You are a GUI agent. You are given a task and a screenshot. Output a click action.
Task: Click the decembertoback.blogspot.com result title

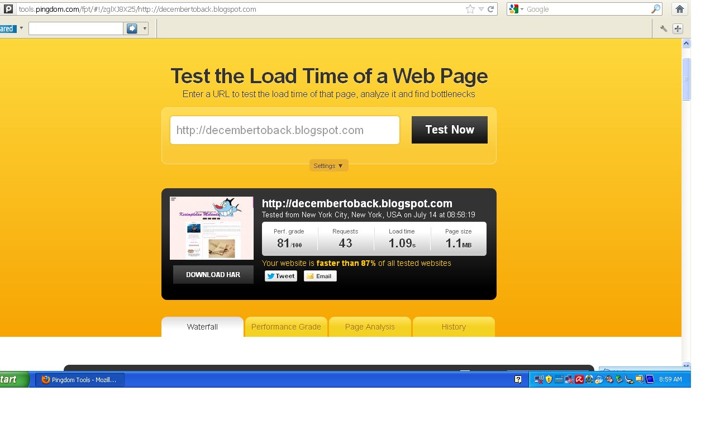point(357,203)
